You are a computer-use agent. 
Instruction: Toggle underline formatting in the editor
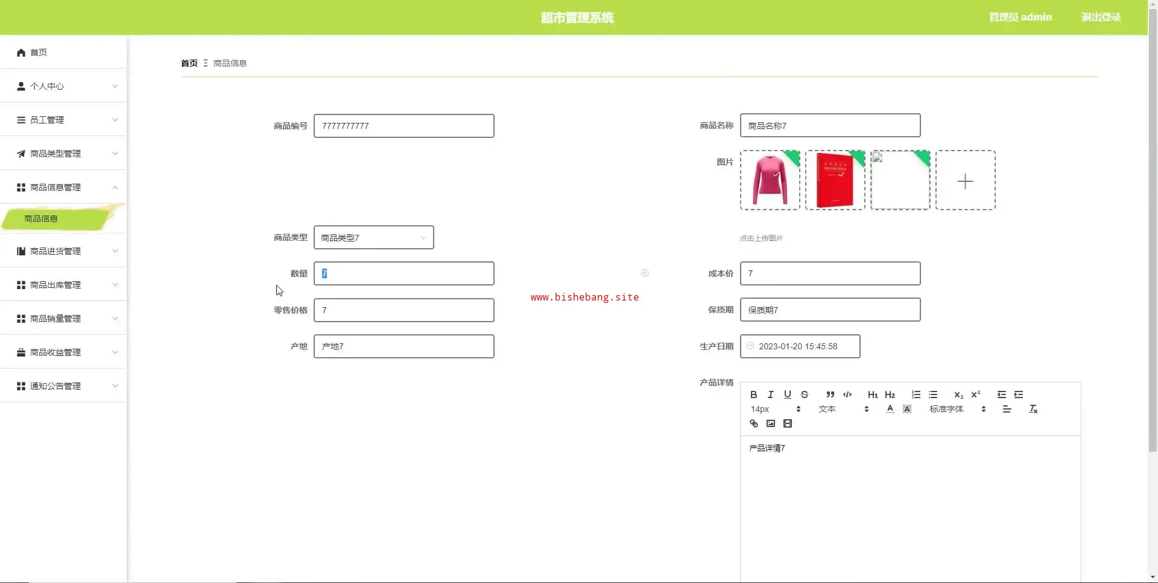click(787, 394)
